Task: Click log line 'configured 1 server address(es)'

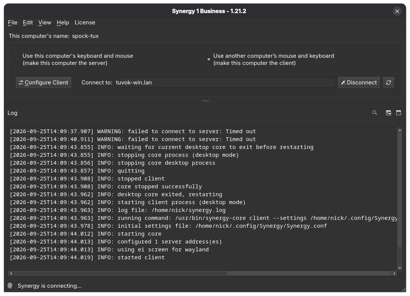Action: 116,242
